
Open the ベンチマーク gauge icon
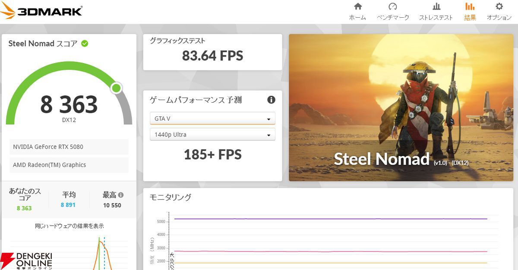coord(393,6)
